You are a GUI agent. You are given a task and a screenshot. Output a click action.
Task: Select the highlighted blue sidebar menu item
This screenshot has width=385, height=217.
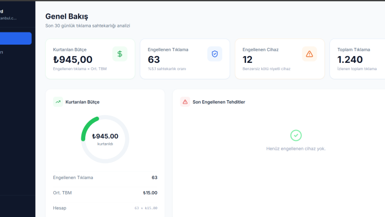[x=16, y=39]
